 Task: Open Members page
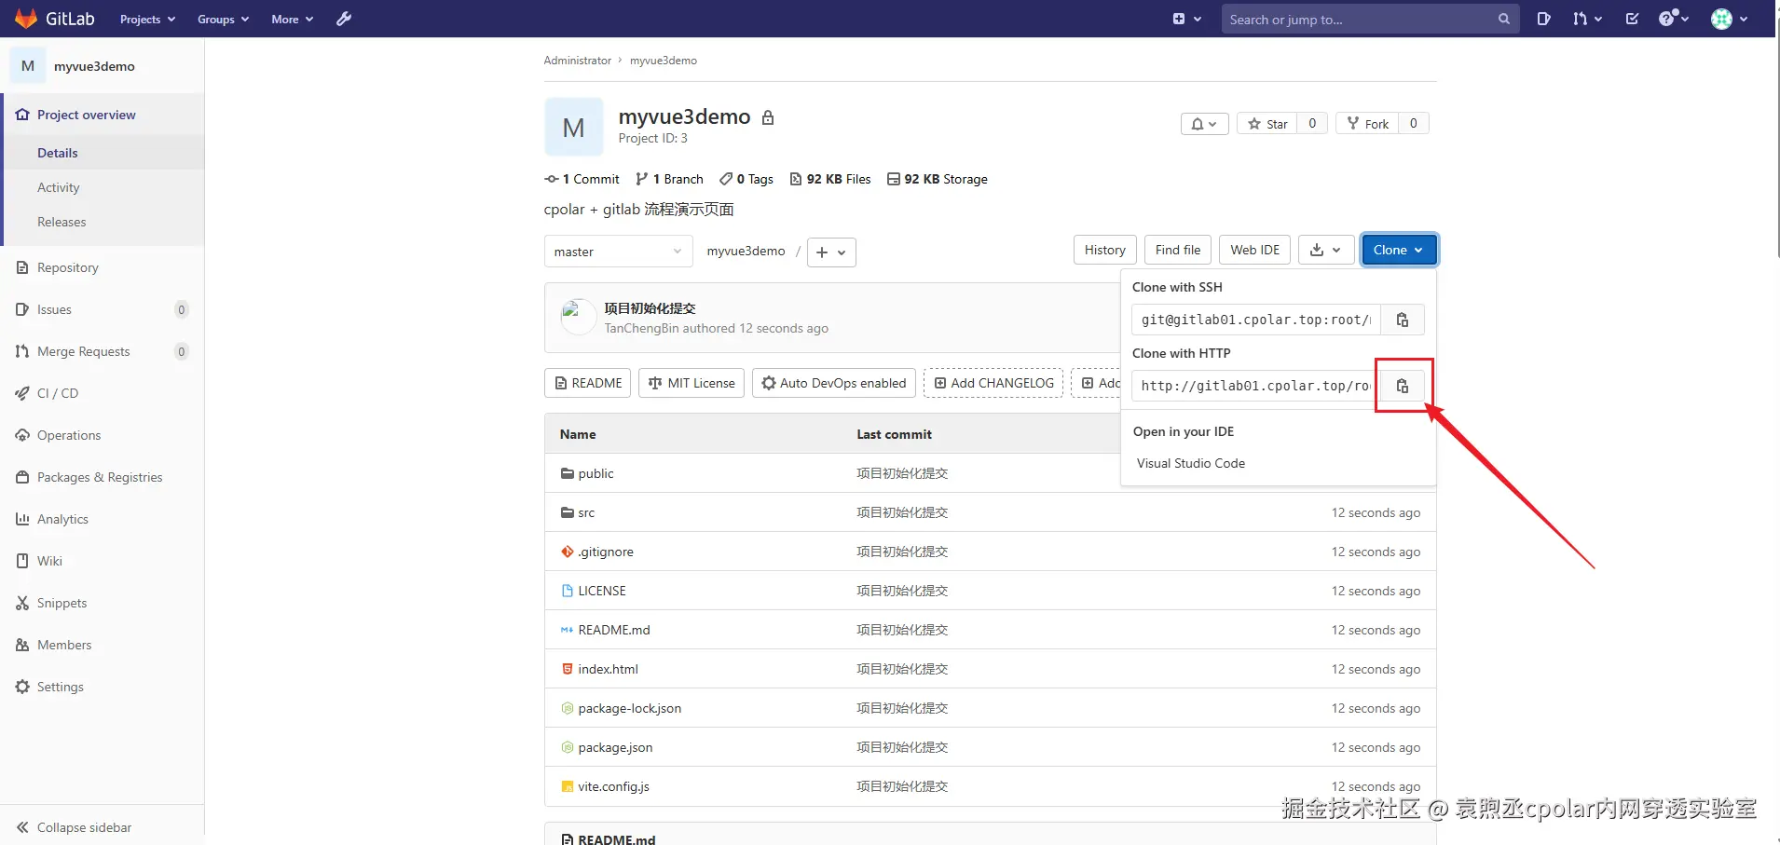[x=64, y=645]
